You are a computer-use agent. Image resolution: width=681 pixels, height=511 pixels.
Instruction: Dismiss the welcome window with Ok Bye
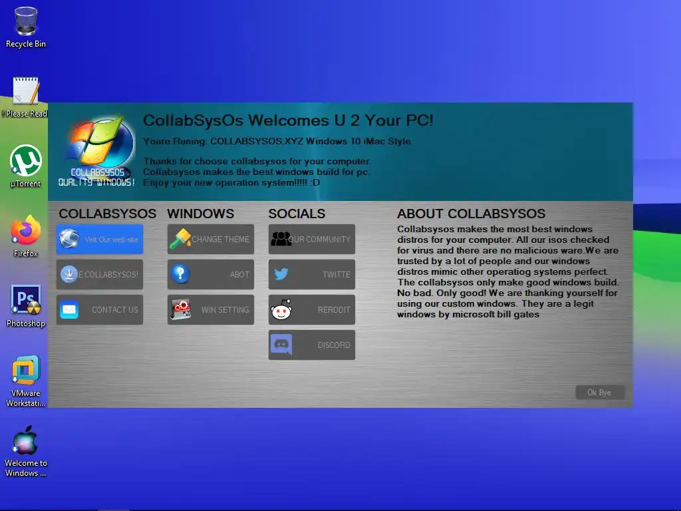(x=600, y=393)
